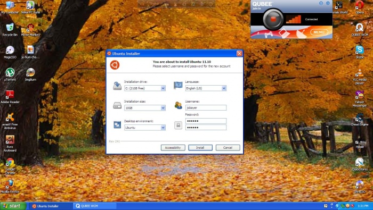Click the green wireless signal tray icon
Image resolution: width=373 pixels, height=210 pixels.
tap(343, 206)
